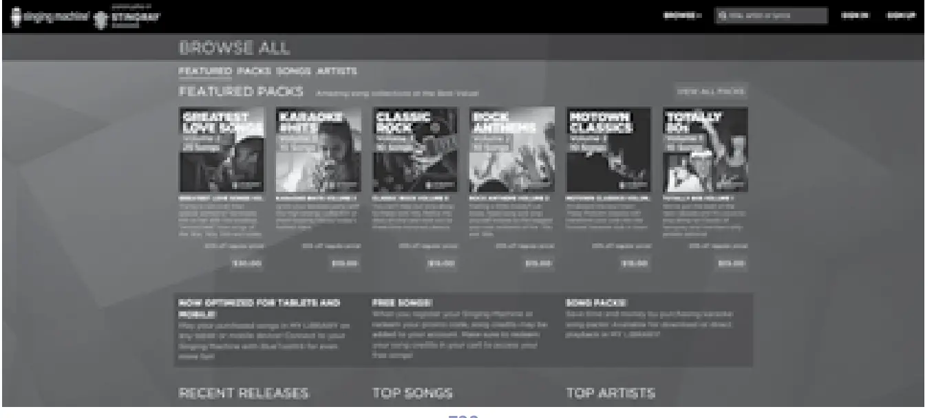Open the Browse dropdown in the header
Image resolution: width=934 pixels, height=418 pixels.
(682, 15)
